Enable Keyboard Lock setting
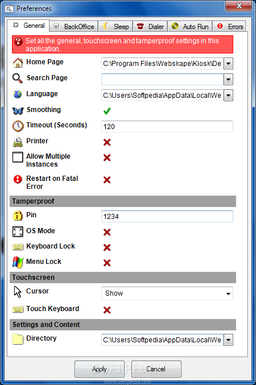This screenshot has width=256, height=385. pyautogui.click(x=107, y=247)
